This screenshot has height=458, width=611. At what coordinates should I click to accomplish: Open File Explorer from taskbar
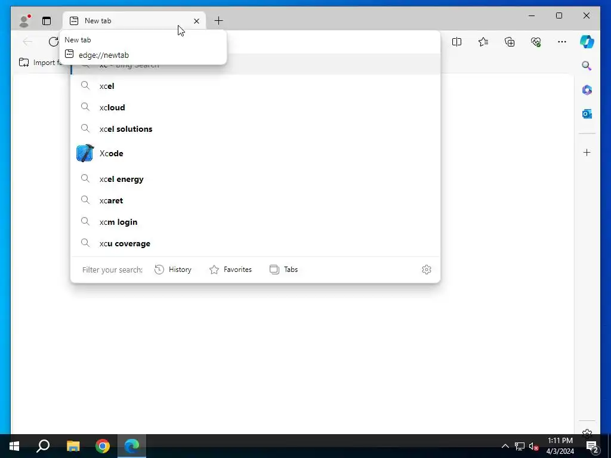click(x=73, y=446)
